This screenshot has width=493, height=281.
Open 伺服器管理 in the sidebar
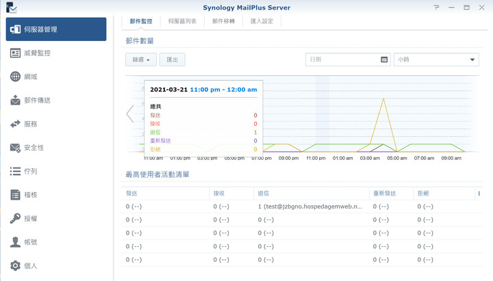pyautogui.click(x=56, y=29)
